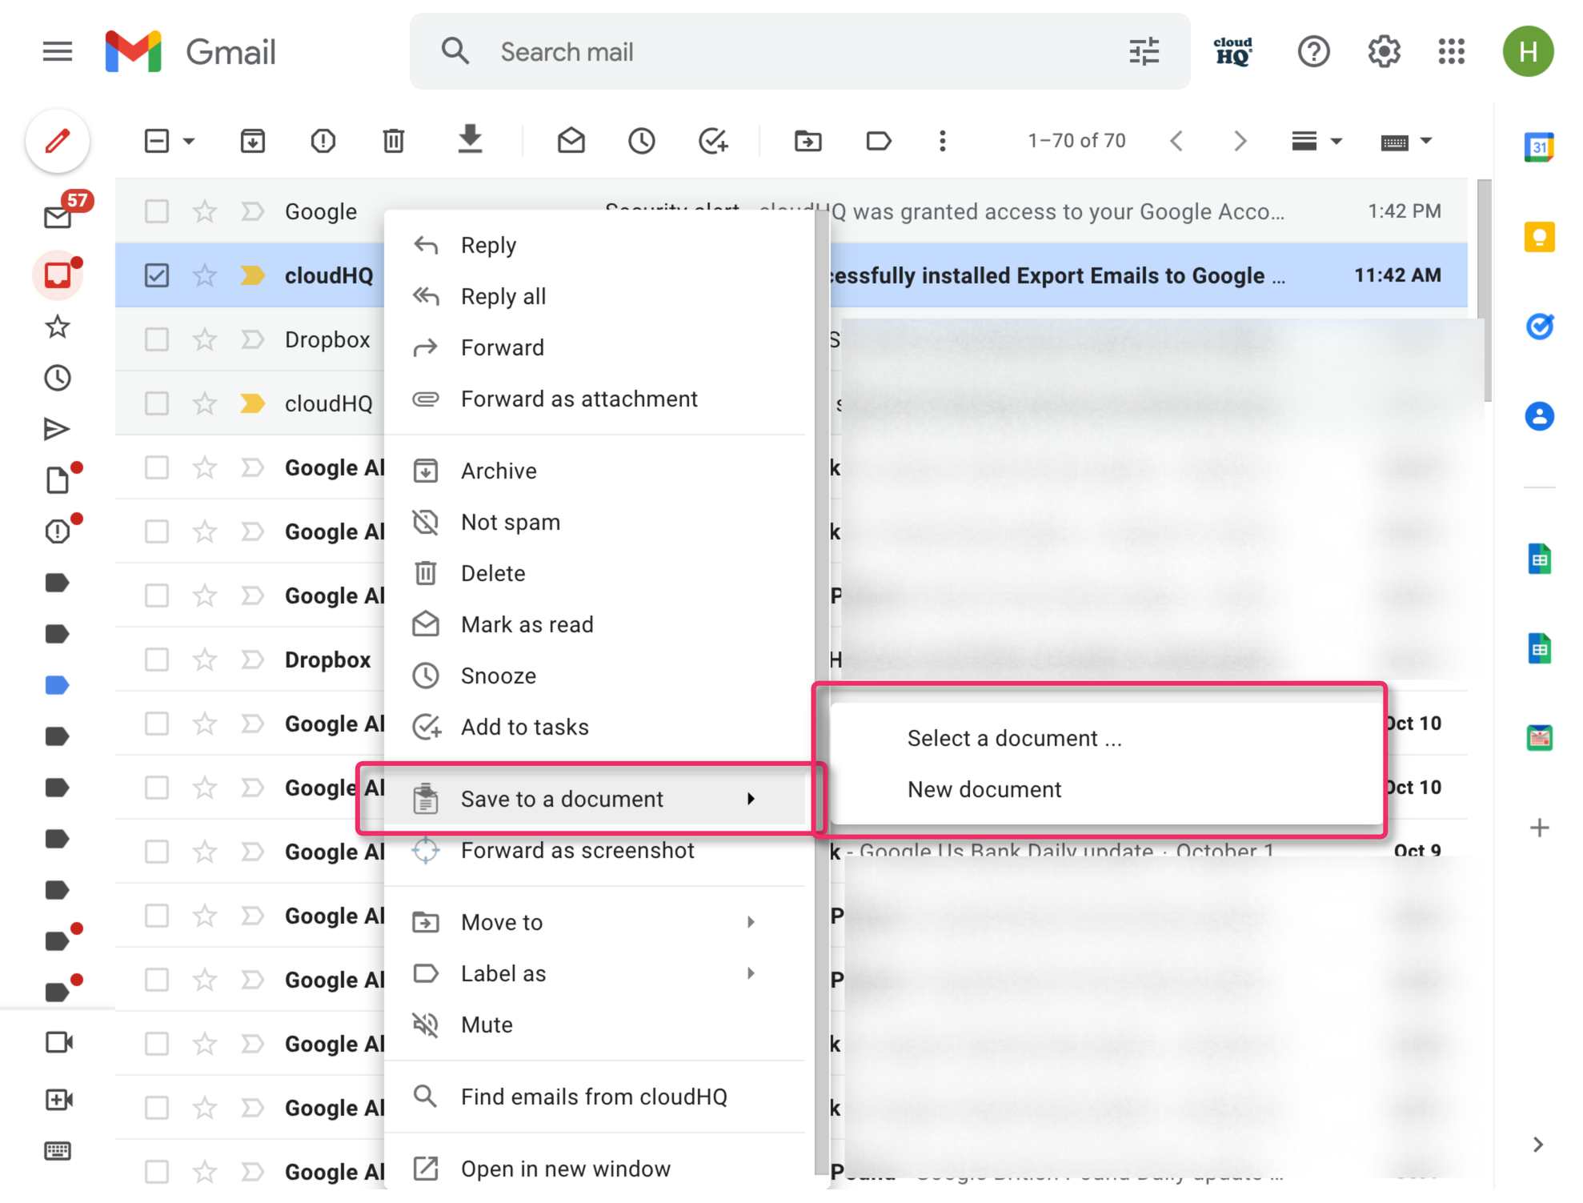Image resolution: width=1583 pixels, height=1203 pixels.
Task: Open the split pane mode dropdown arrow
Action: [x=1336, y=142]
